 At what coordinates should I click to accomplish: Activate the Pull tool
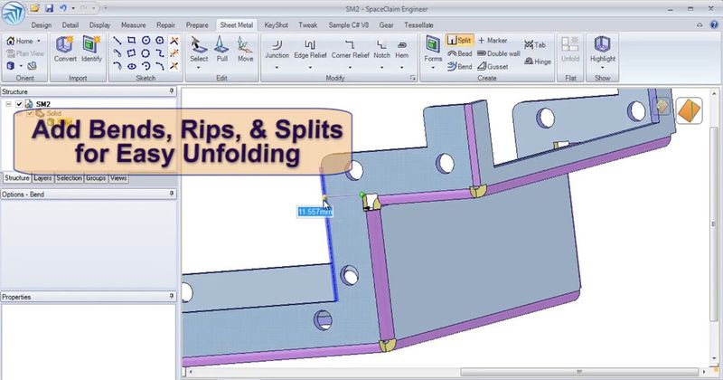221,49
